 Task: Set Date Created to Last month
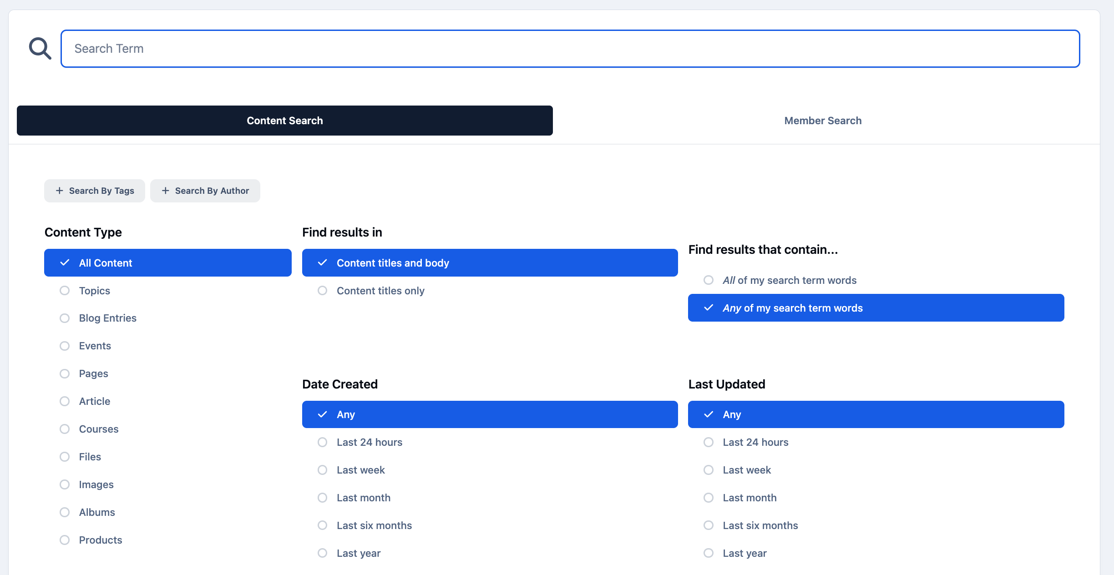tap(490, 498)
